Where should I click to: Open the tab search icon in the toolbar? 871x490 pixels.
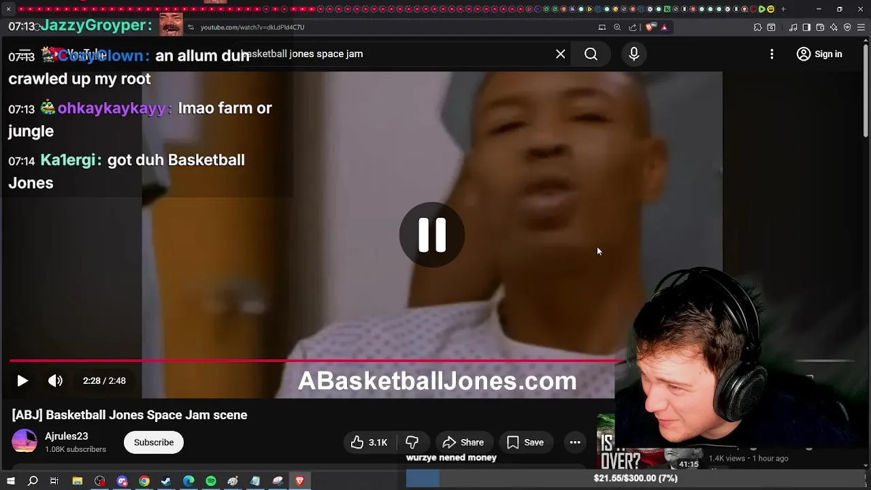click(x=771, y=27)
